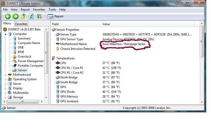
Task: Open the View menu
Action: [x=14, y=10]
